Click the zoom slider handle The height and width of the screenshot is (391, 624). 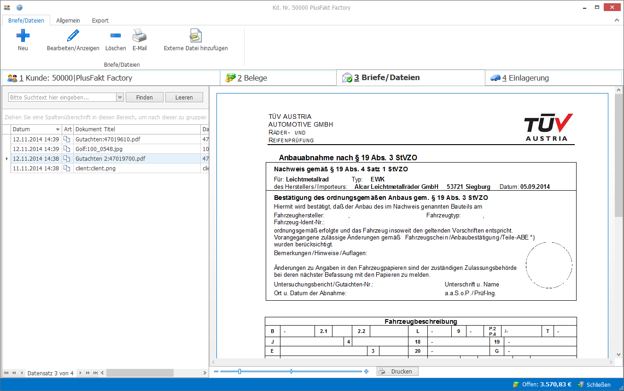click(239, 371)
